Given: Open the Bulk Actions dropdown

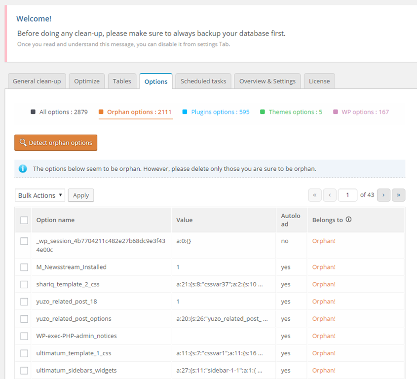Looking at the screenshot, I should (x=40, y=195).
